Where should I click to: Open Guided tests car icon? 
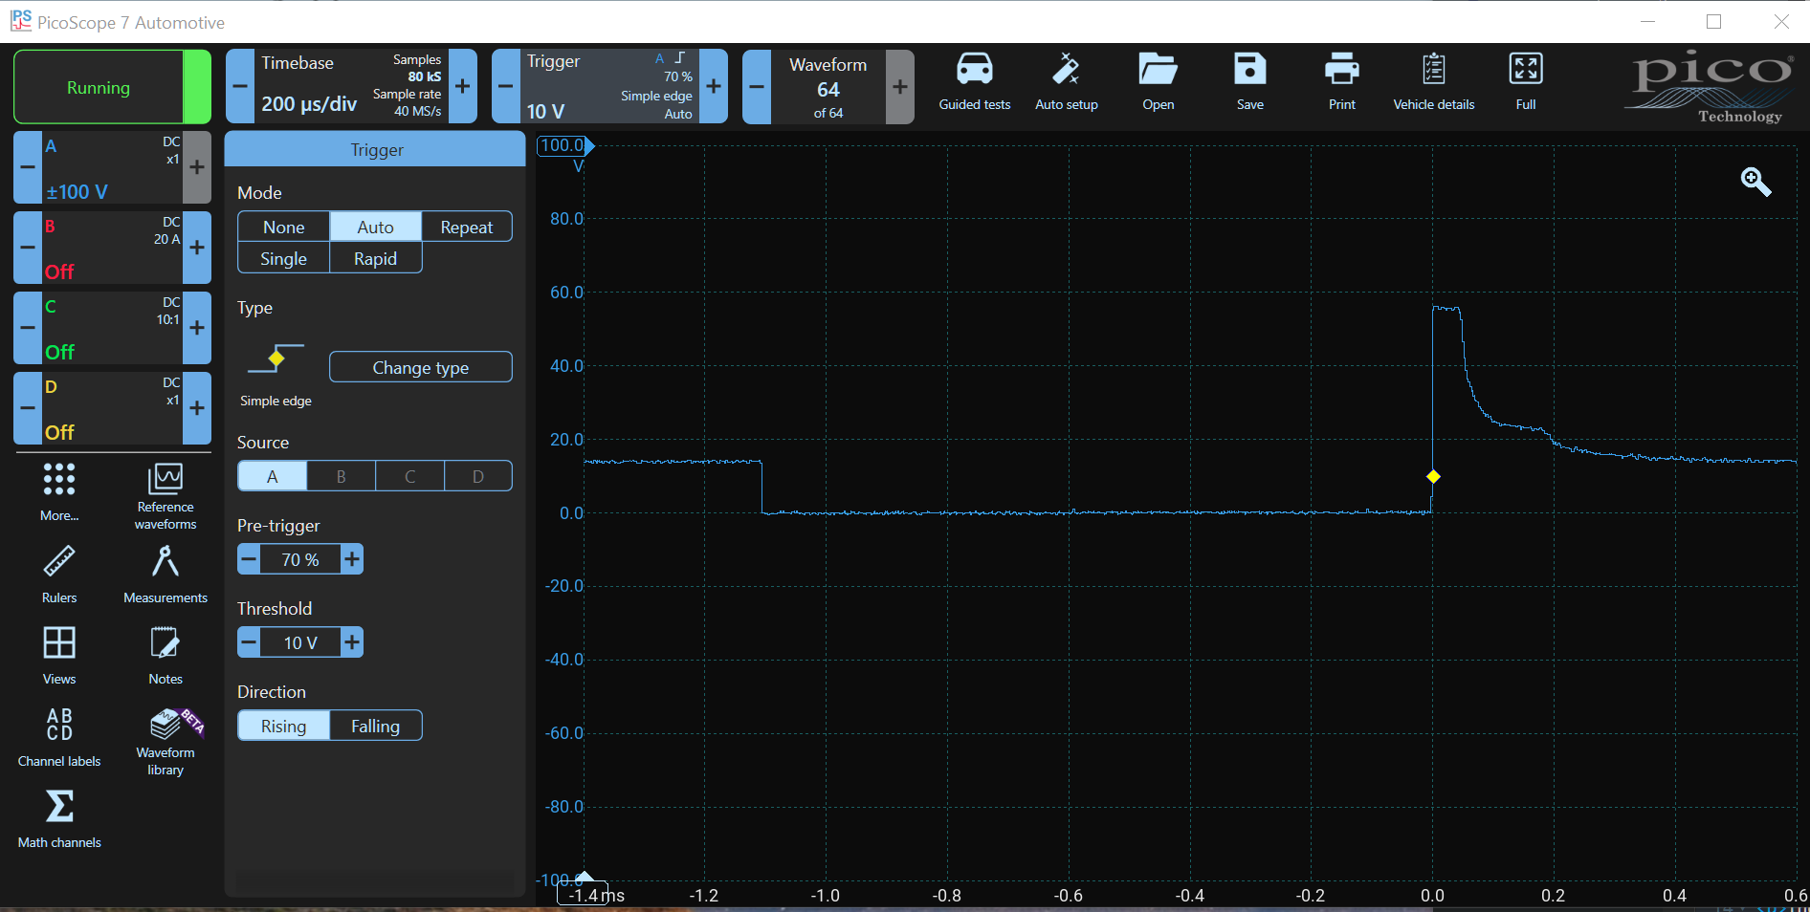[x=974, y=82]
